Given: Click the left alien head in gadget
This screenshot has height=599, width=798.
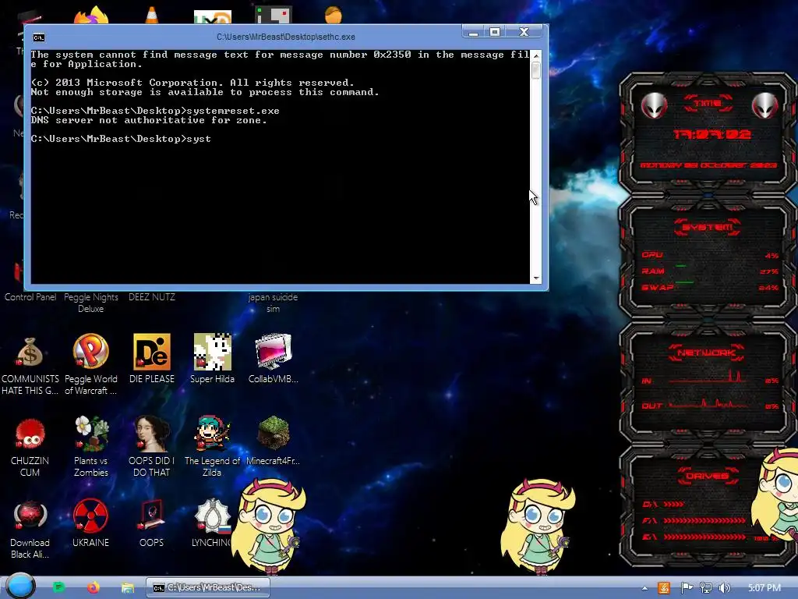Looking at the screenshot, I should coord(654,106).
